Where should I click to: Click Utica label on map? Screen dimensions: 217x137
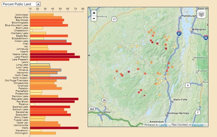coord(107,112)
